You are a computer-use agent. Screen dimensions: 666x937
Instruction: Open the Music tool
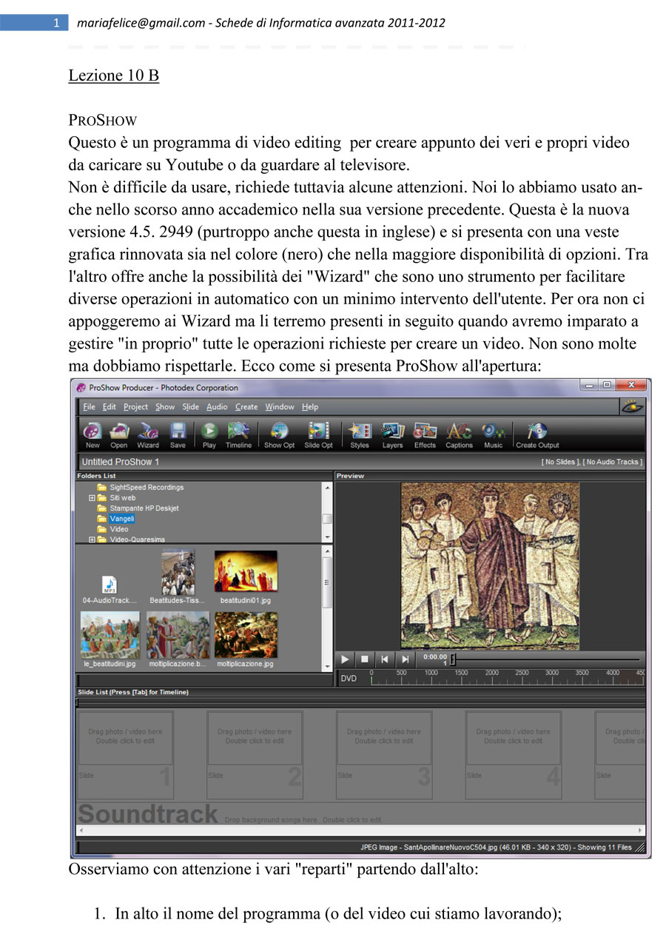click(x=493, y=434)
